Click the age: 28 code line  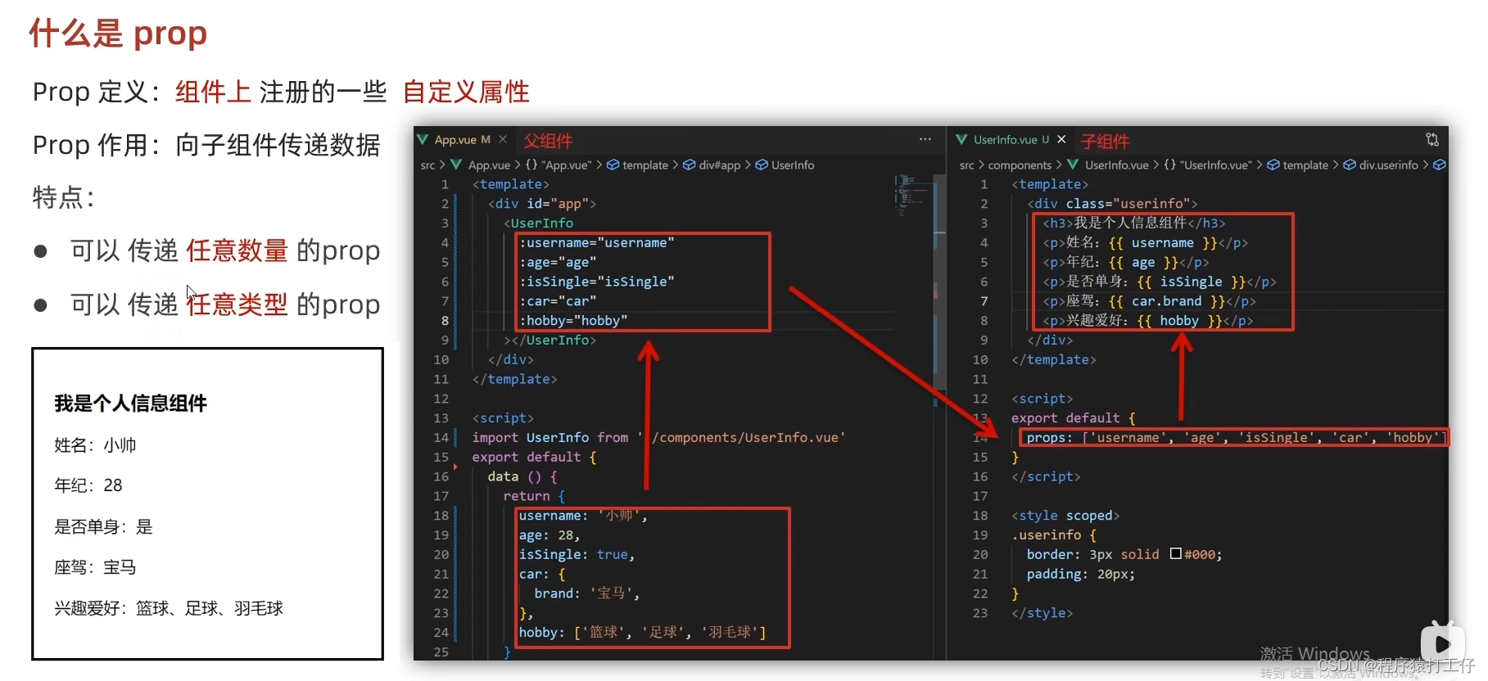(550, 535)
